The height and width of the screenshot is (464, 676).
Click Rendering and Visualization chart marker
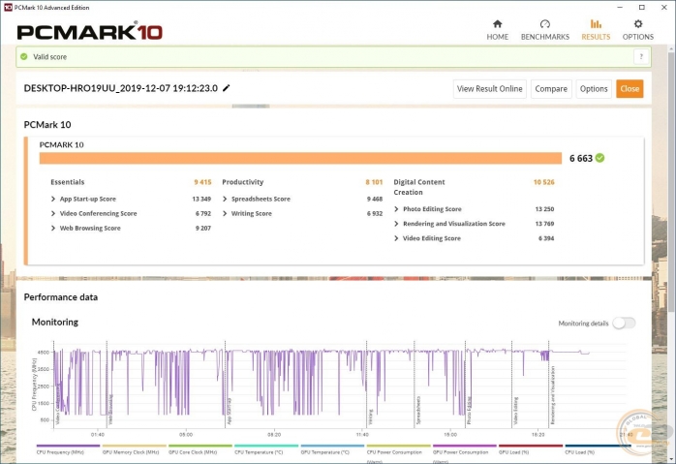[x=553, y=395]
